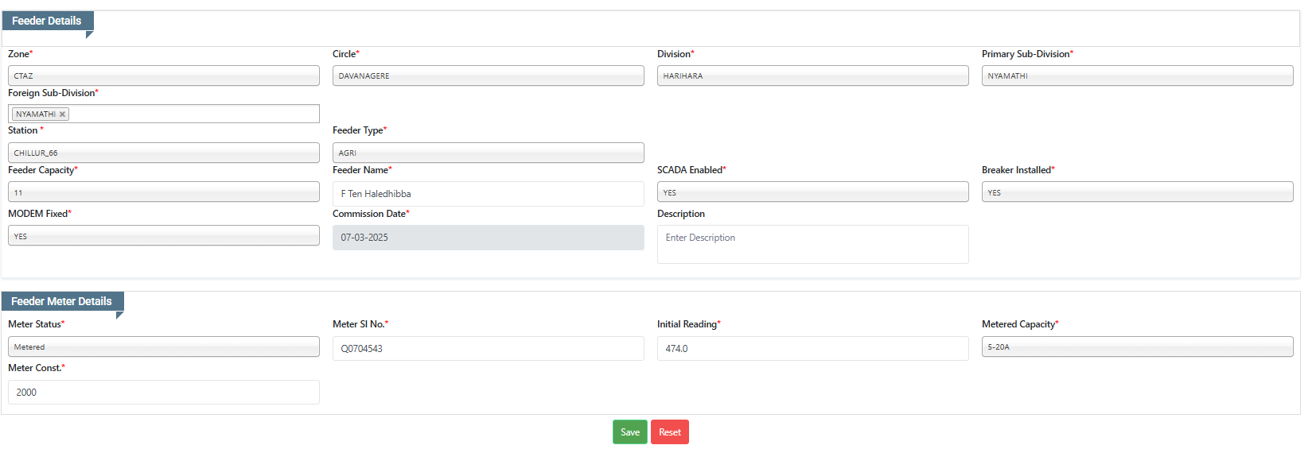Click the Description field label

[681, 214]
